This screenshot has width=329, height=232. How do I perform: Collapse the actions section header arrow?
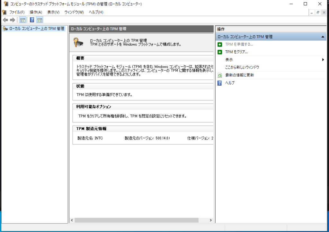point(322,37)
